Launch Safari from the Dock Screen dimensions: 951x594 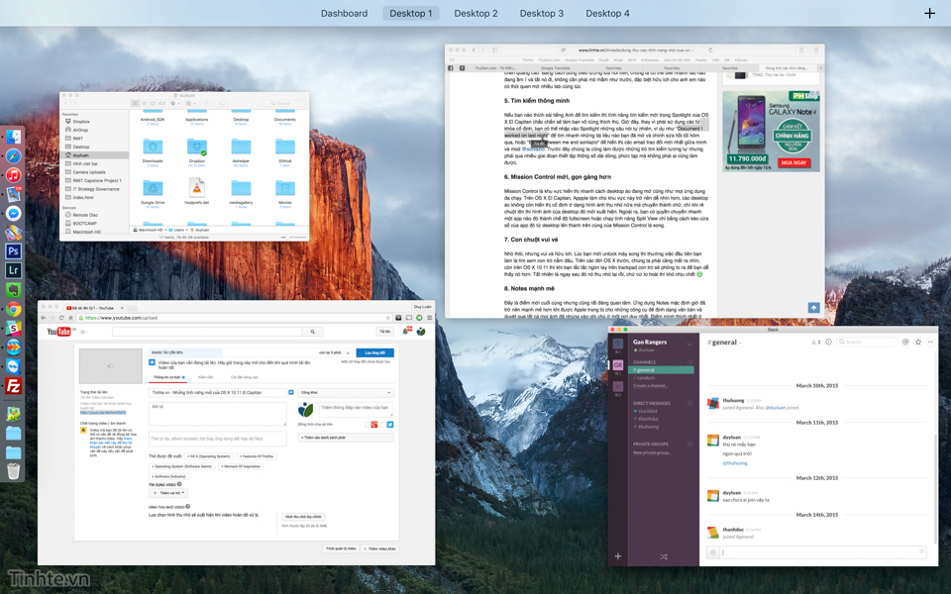click(x=13, y=156)
